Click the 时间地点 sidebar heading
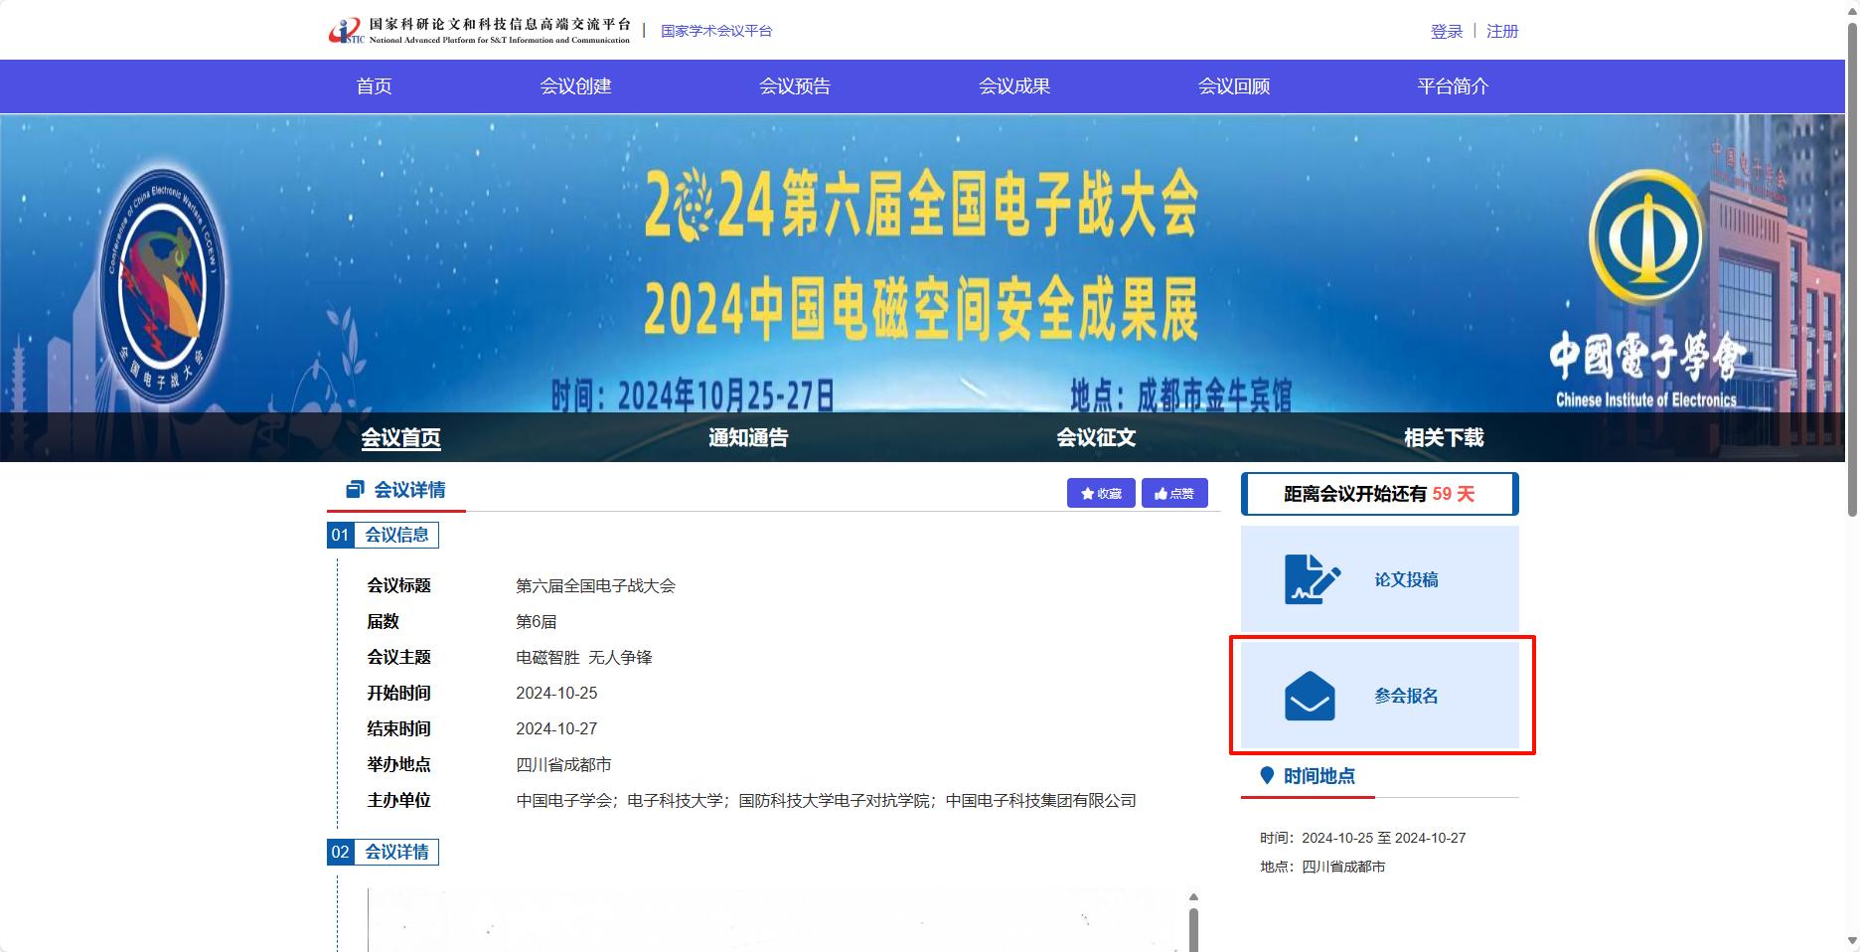1860x952 pixels. coord(1318,776)
